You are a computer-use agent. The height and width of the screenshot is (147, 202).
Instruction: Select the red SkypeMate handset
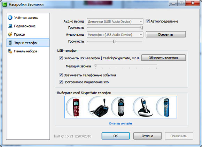(x=76, y=107)
